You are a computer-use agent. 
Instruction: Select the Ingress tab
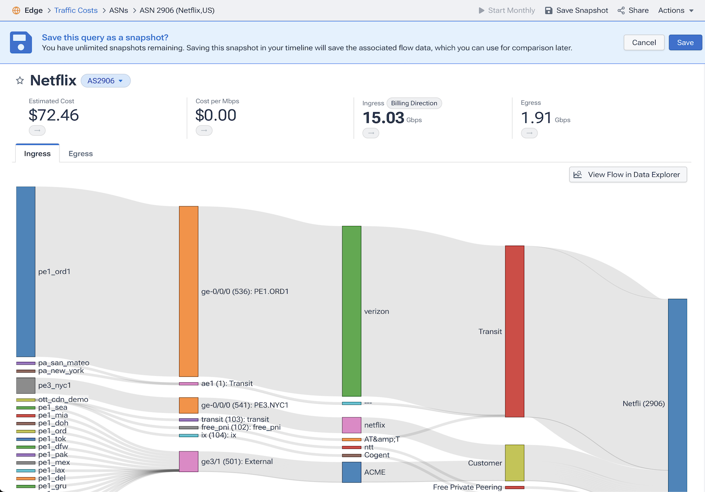38,154
